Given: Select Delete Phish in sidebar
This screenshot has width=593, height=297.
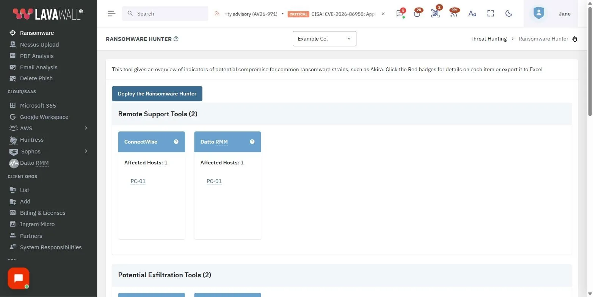Looking at the screenshot, I should pyautogui.click(x=36, y=78).
